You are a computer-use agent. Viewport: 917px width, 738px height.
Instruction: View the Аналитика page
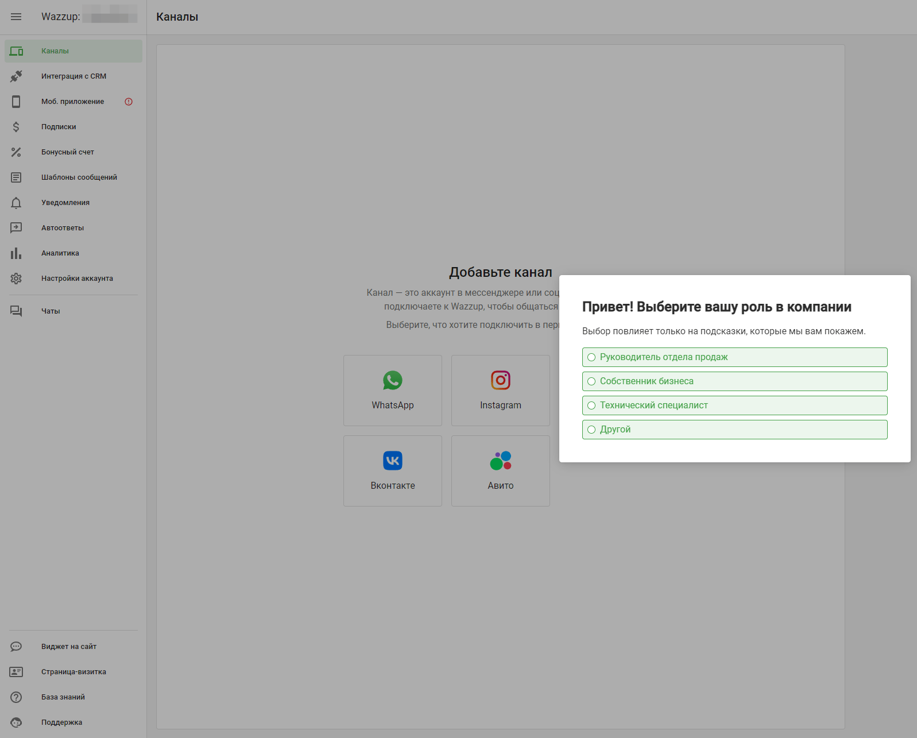73,253
